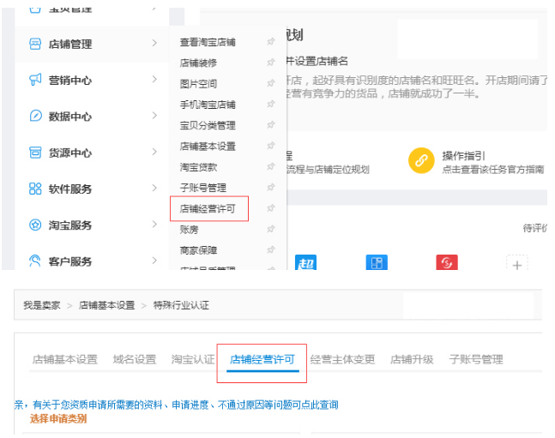The height and width of the screenshot is (438, 555).
Task: Expand 数据中心 menu arrow
Action: click(x=154, y=116)
